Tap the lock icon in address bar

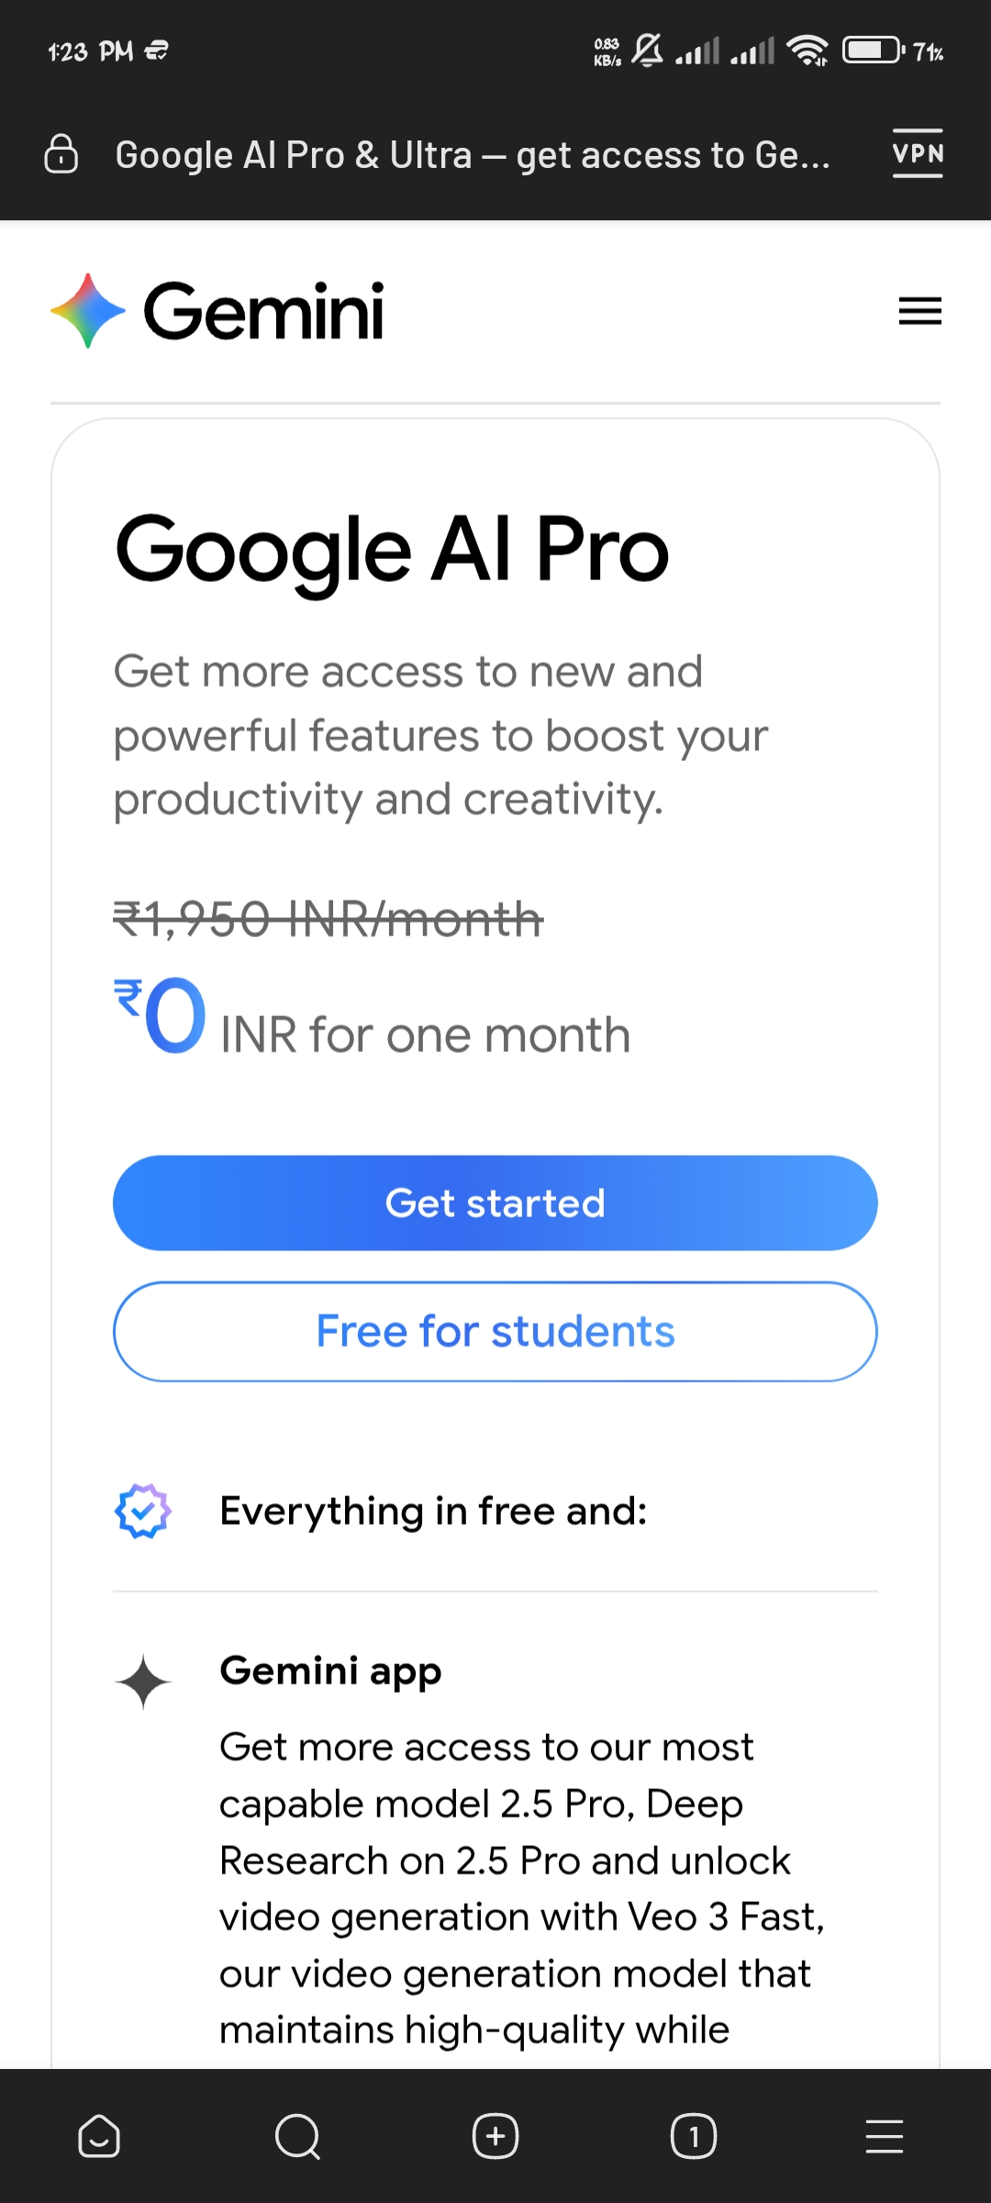click(61, 154)
